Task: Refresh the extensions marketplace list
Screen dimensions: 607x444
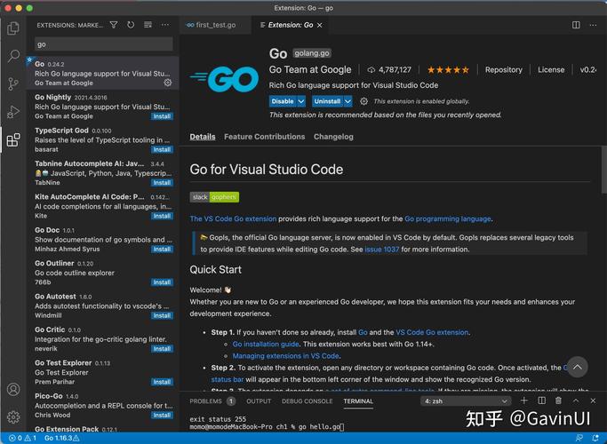Action: click(x=131, y=25)
